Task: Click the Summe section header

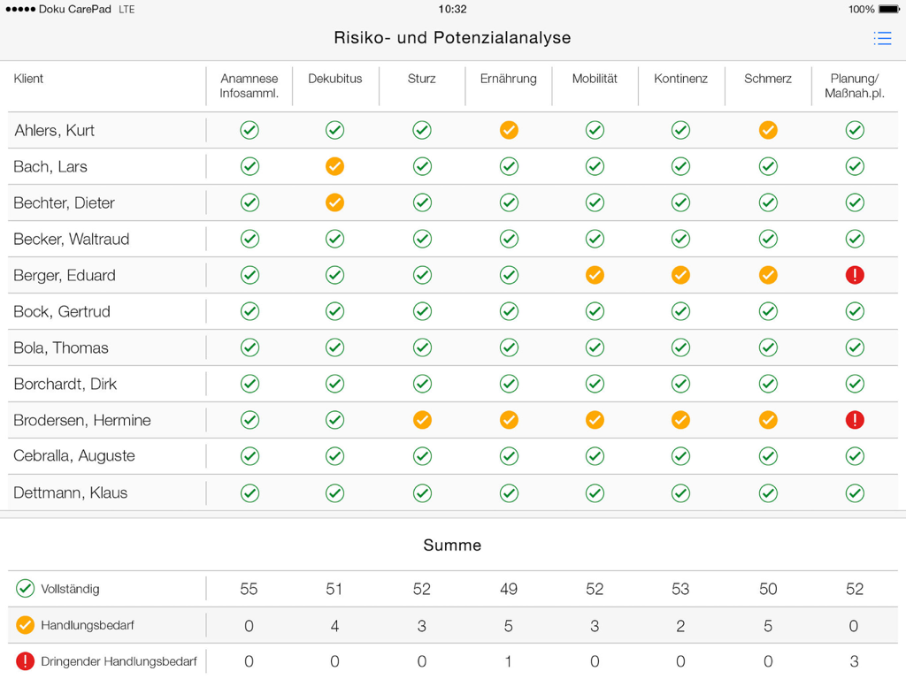Action: pyautogui.click(x=452, y=545)
